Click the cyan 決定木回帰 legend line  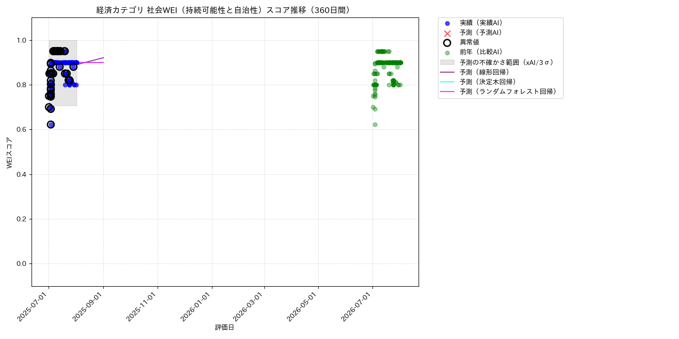447,82
